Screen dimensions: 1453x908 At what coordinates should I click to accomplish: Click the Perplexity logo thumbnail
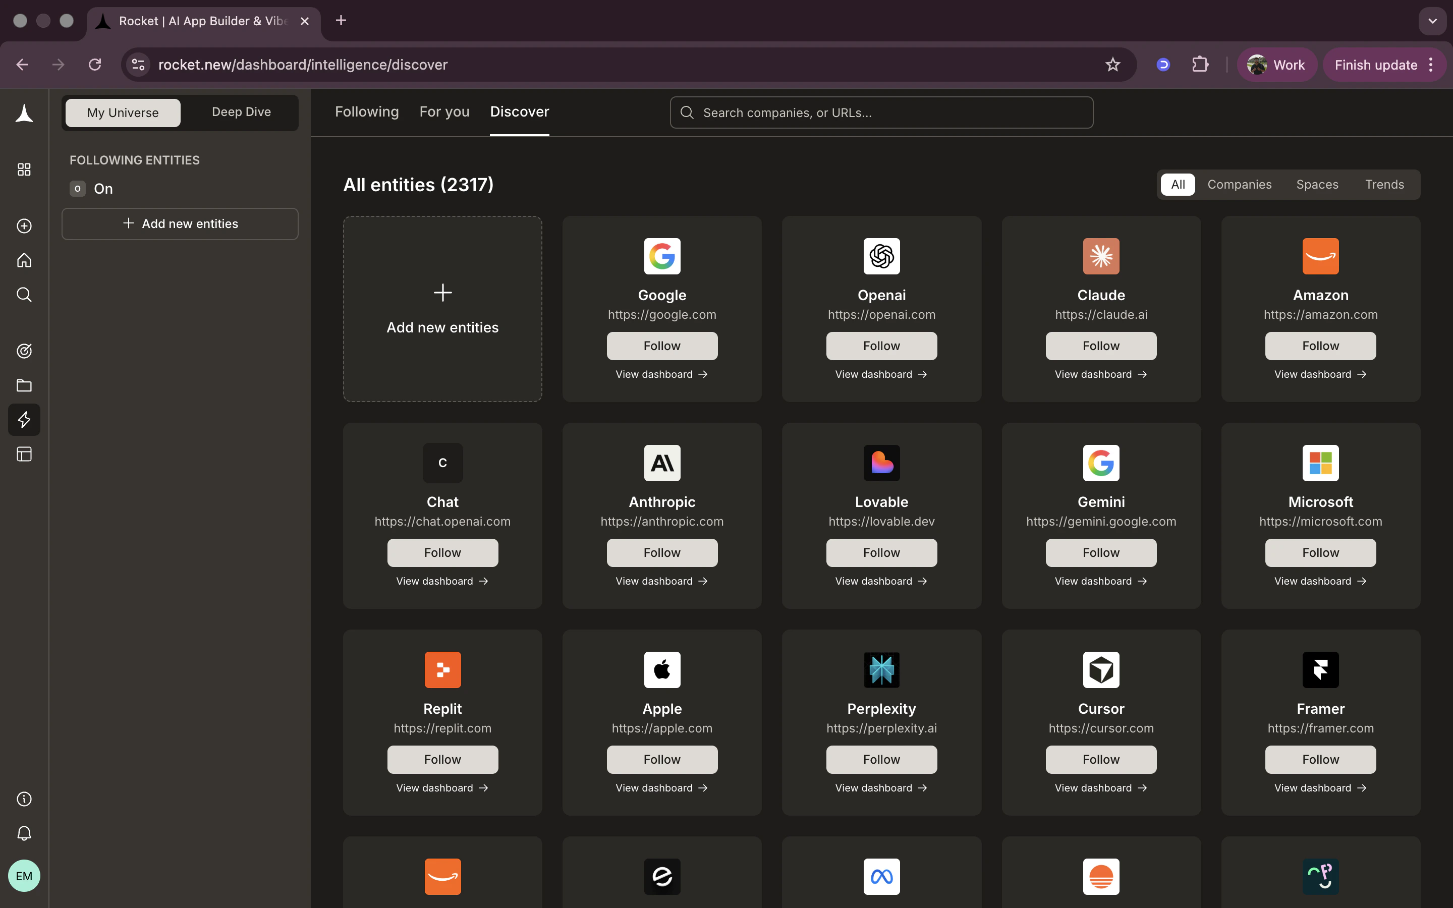(881, 669)
